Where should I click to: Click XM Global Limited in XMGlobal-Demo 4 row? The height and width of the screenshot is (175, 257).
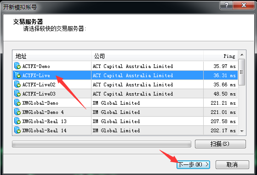point(116,112)
